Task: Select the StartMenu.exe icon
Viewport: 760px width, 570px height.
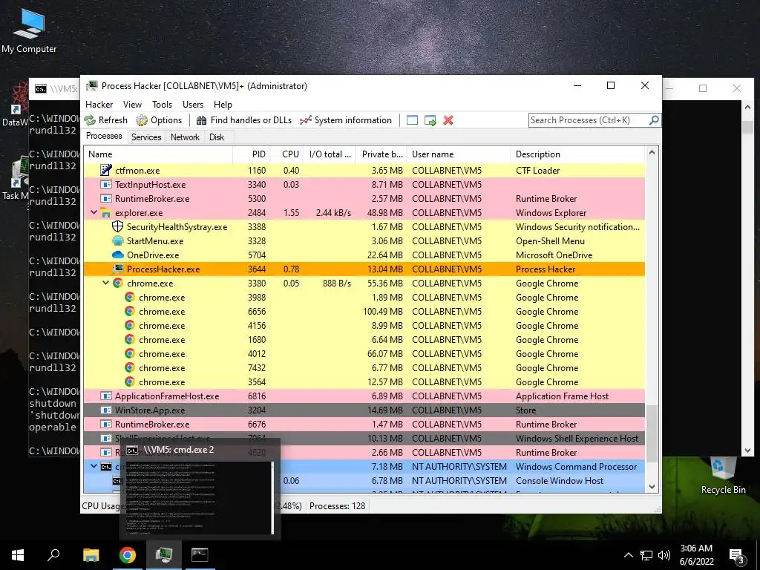Action: coord(117,240)
